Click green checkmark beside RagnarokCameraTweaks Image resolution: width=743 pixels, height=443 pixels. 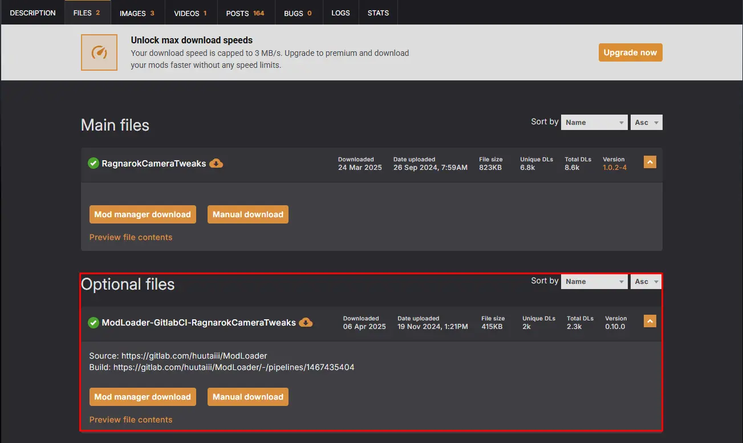pos(94,164)
